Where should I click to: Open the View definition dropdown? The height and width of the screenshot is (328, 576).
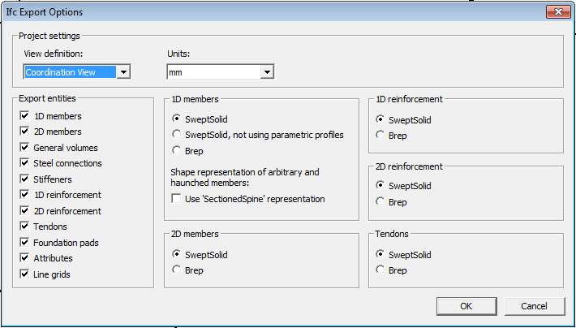[x=123, y=72]
